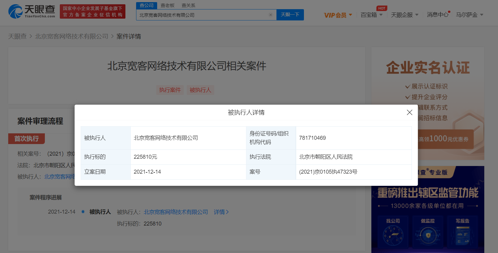Viewport: 498px width, 253px height.
Task: Click the 225810元 amount cell
Action: coord(188,157)
